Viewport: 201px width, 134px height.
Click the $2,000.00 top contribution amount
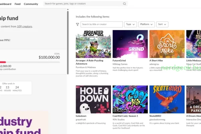click(x=5, y=66)
